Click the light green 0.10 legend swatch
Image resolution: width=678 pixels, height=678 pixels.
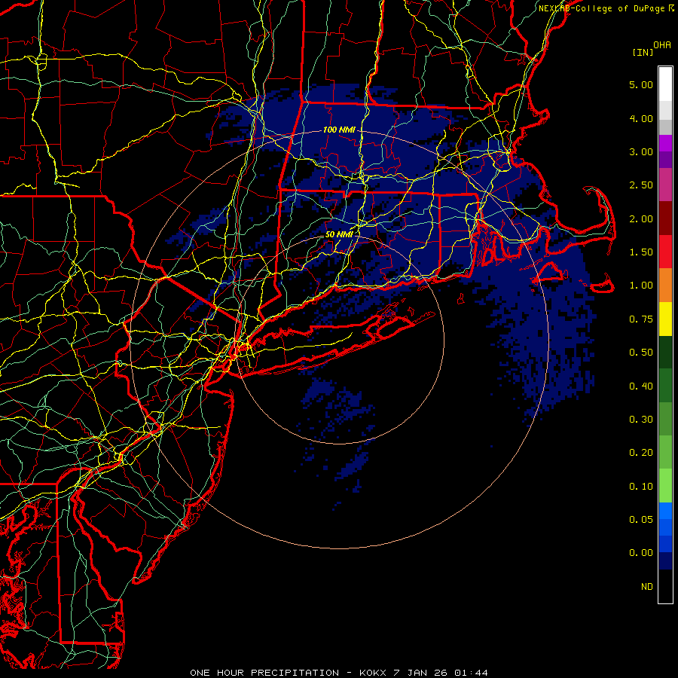click(x=665, y=486)
